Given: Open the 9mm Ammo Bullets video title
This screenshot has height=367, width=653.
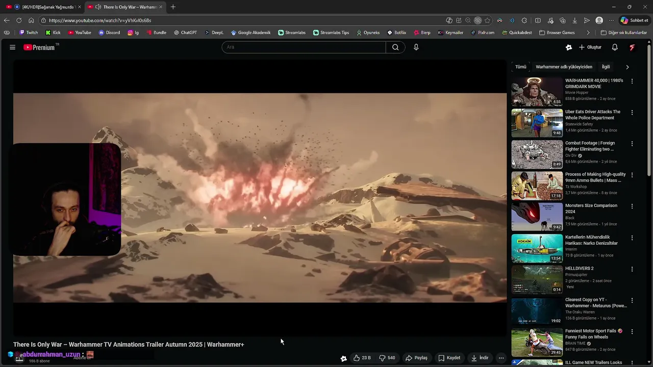Looking at the screenshot, I should point(595,177).
